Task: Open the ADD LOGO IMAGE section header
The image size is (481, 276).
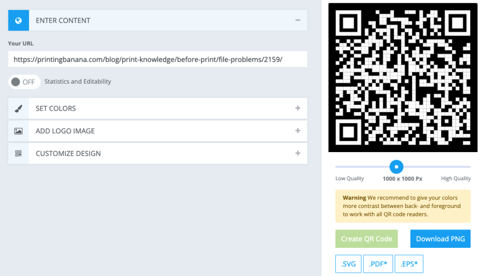Action: 158,131
